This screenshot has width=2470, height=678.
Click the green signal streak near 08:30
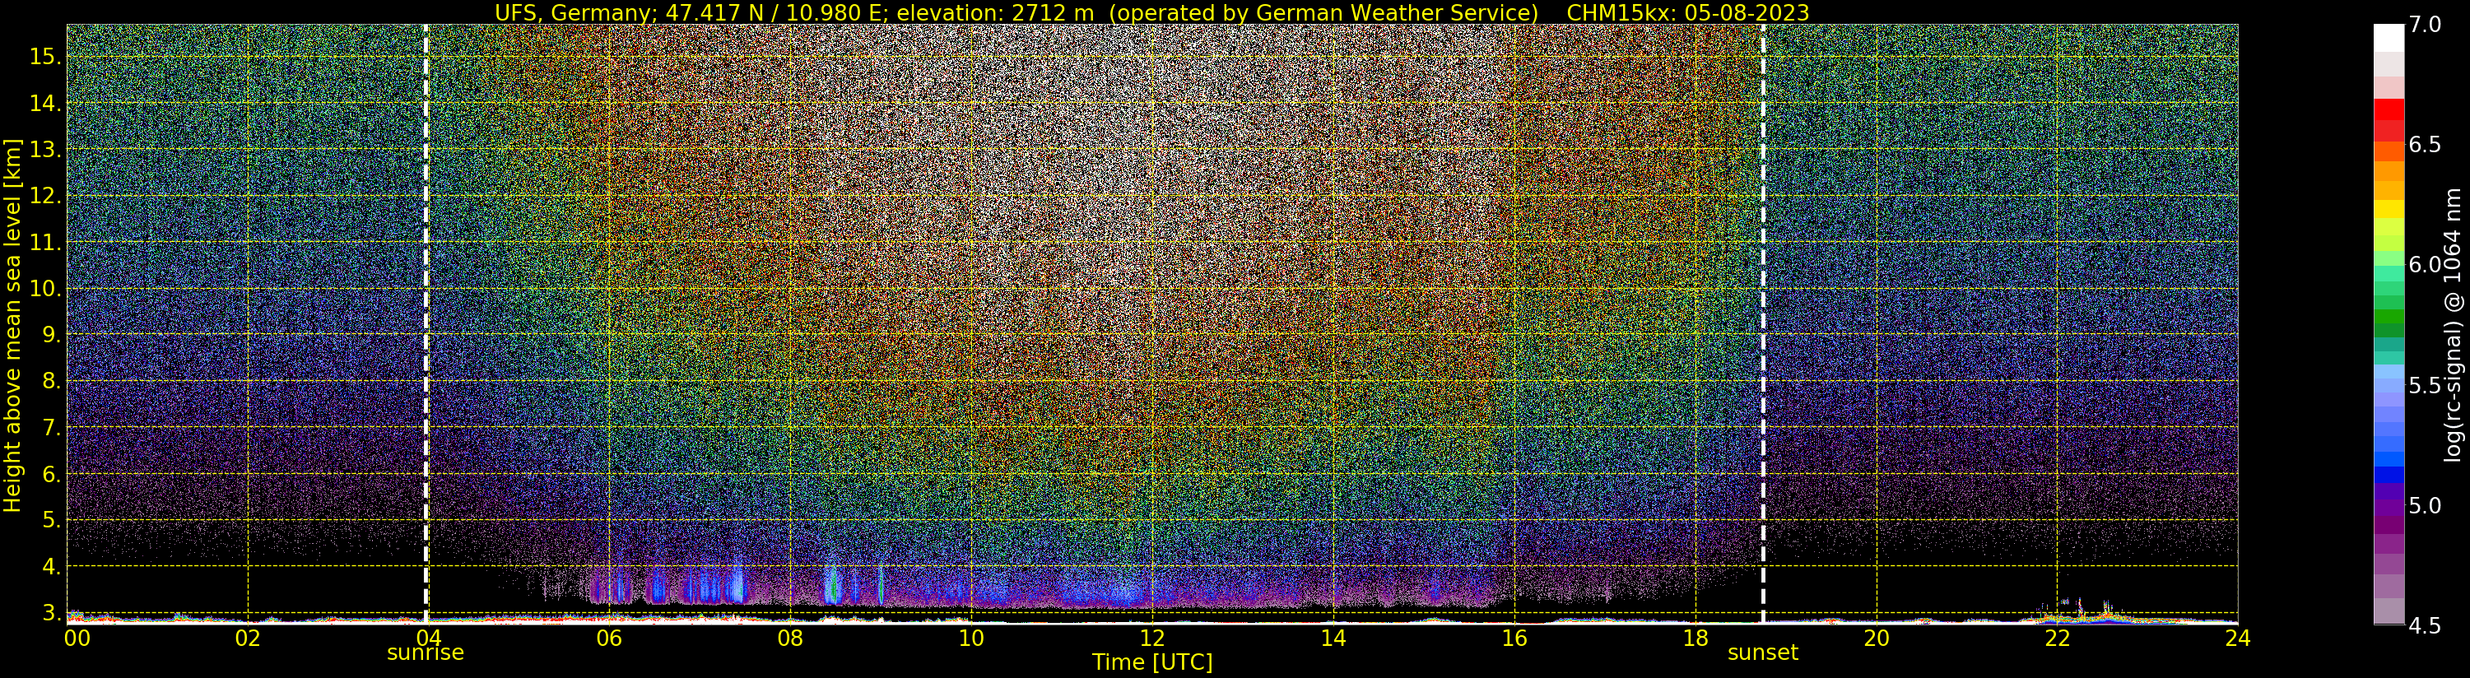(x=833, y=585)
